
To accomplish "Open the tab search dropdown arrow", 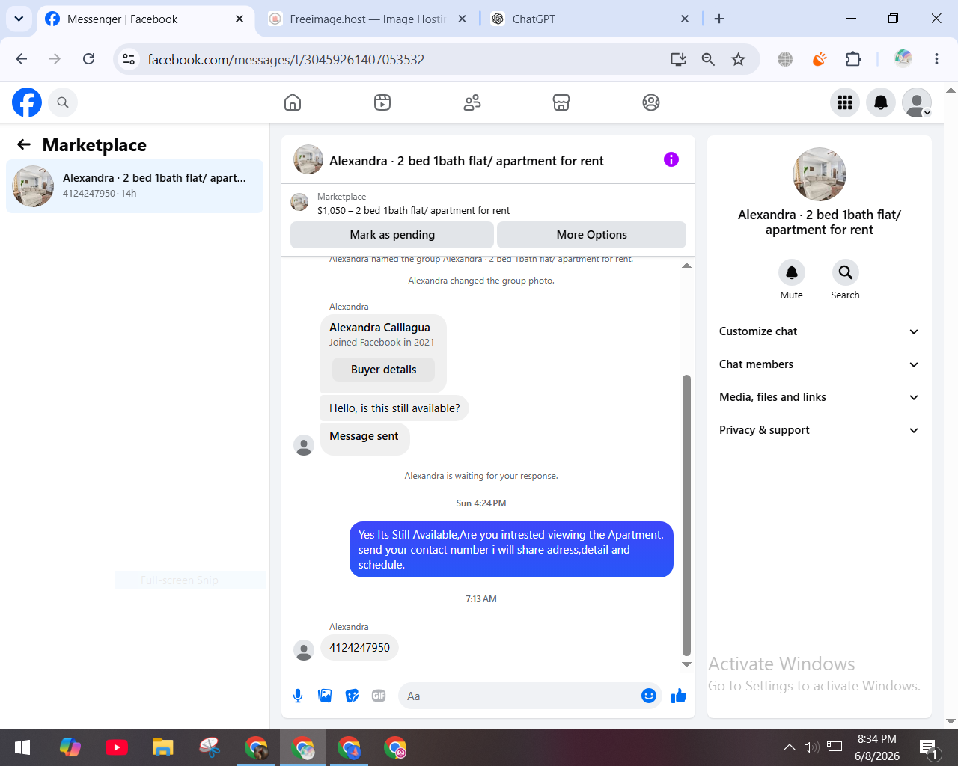I will point(19,19).
